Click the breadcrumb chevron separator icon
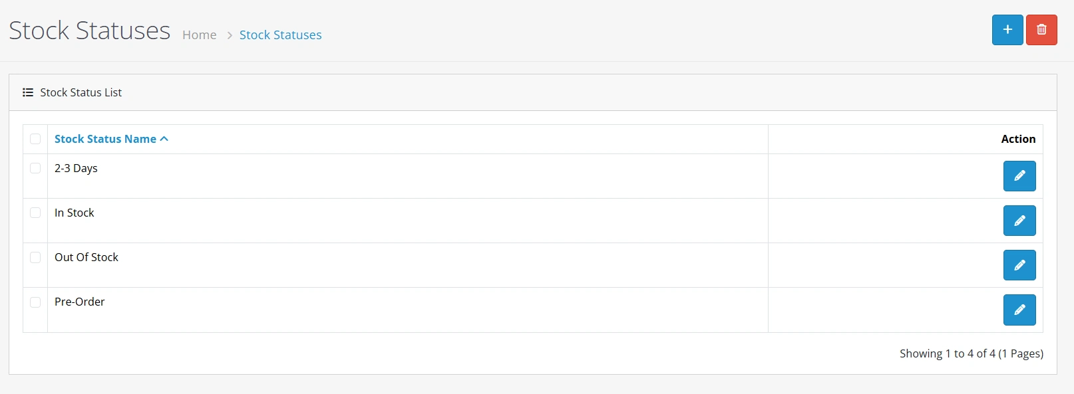 [230, 35]
